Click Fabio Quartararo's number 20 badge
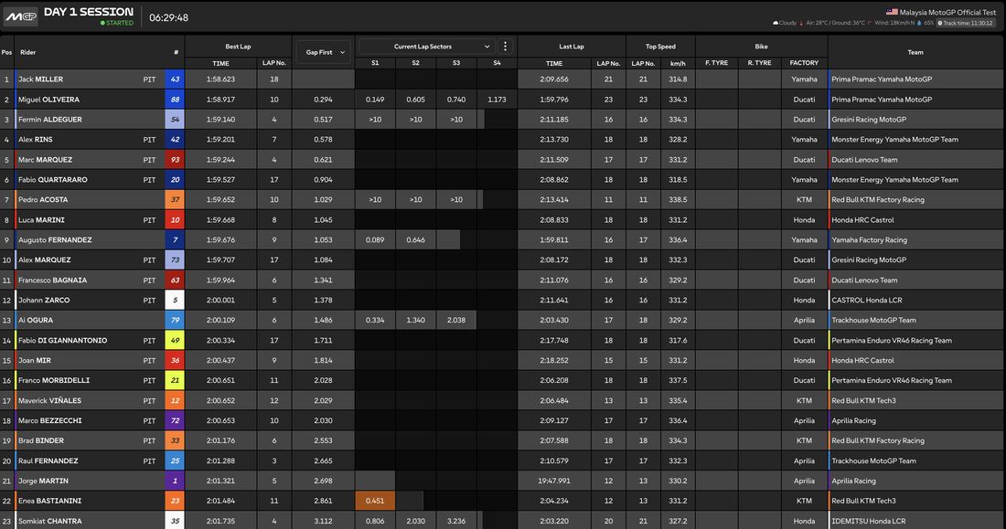 click(x=175, y=180)
